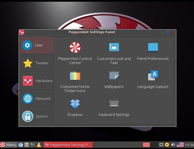The height and width of the screenshot is (149, 194).
Task: Select the active red workspace in pager
Action: 146,145
